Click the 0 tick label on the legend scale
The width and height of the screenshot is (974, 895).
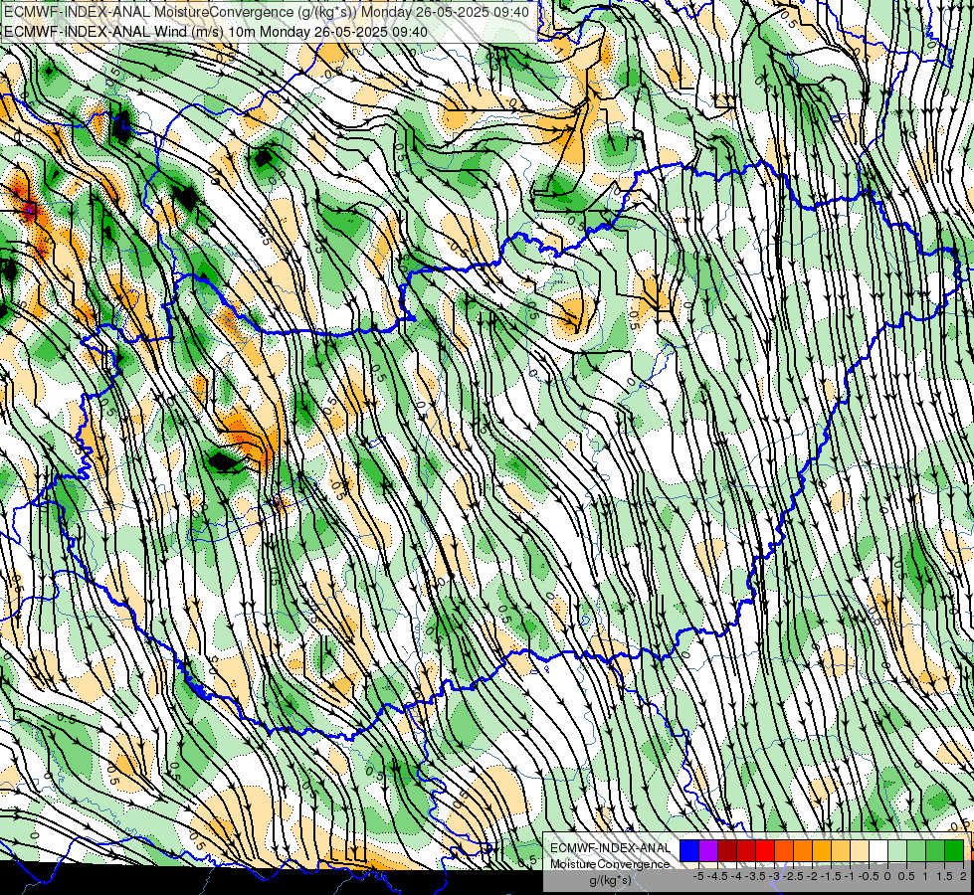[x=887, y=876]
